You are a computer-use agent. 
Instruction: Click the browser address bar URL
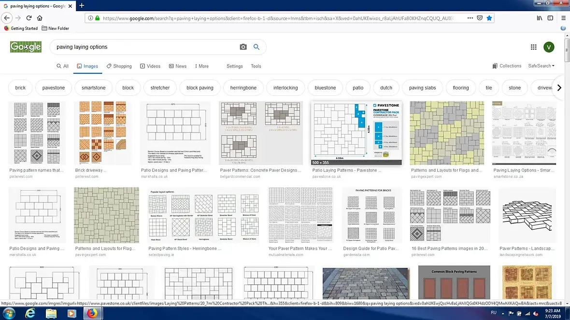[x=278, y=18]
